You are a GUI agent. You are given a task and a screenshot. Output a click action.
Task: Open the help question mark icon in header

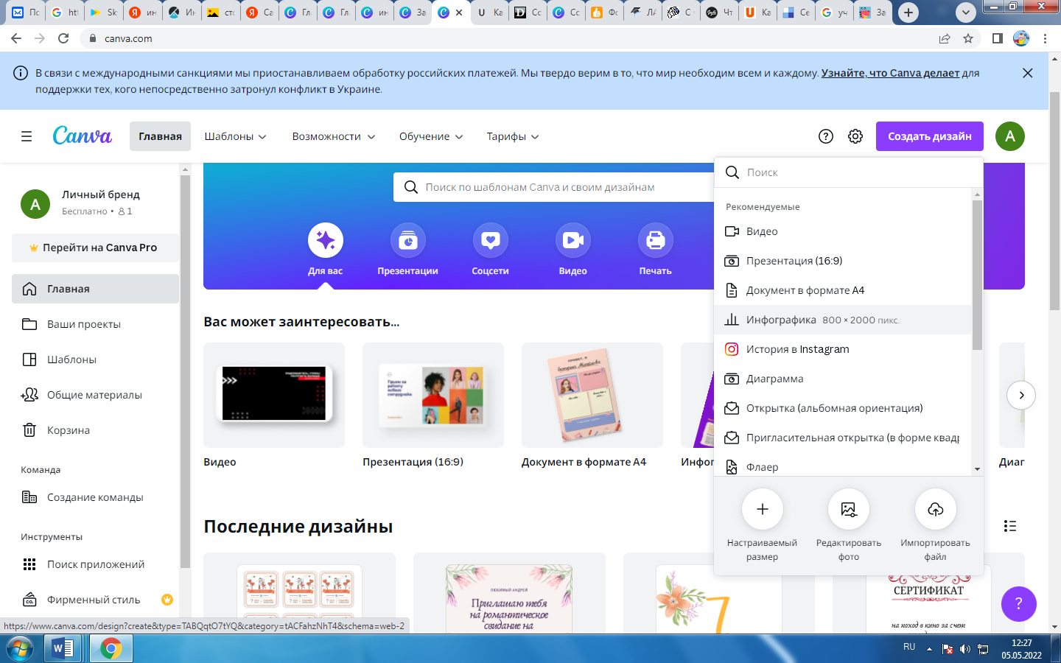(826, 136)
